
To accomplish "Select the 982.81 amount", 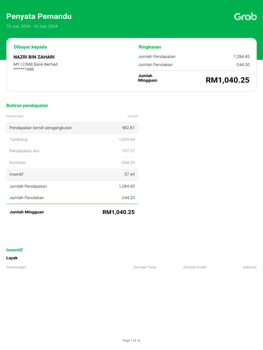I will [128, 128].
